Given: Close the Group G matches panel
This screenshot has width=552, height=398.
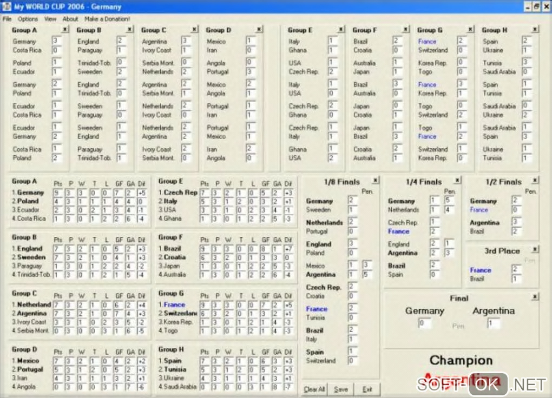Looking at the screenshot, I should click(470, 30).
